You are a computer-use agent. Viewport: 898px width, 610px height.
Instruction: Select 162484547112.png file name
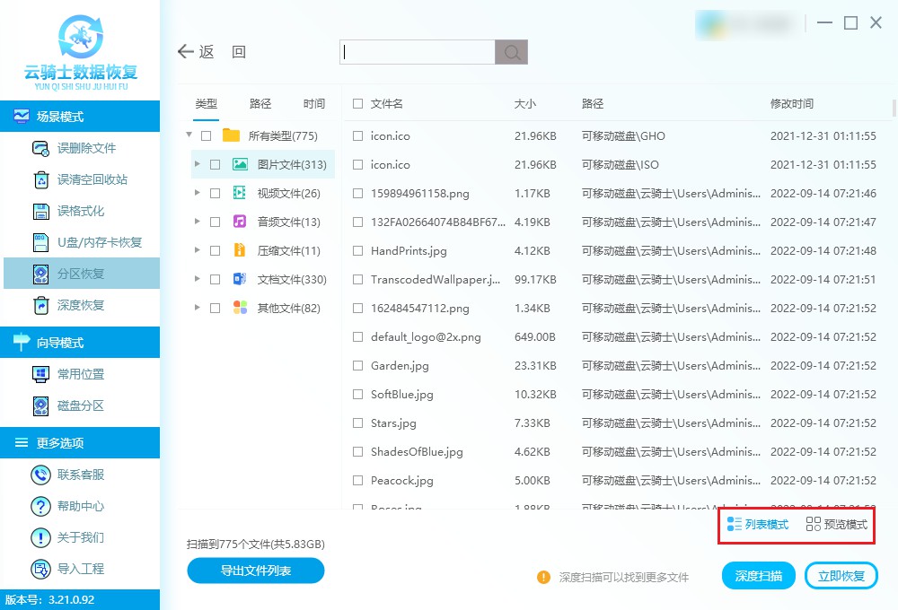tap(419, 309)
